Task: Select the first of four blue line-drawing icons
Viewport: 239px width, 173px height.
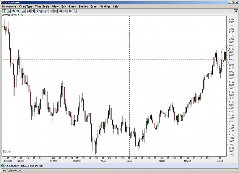Action: [29, 11]
